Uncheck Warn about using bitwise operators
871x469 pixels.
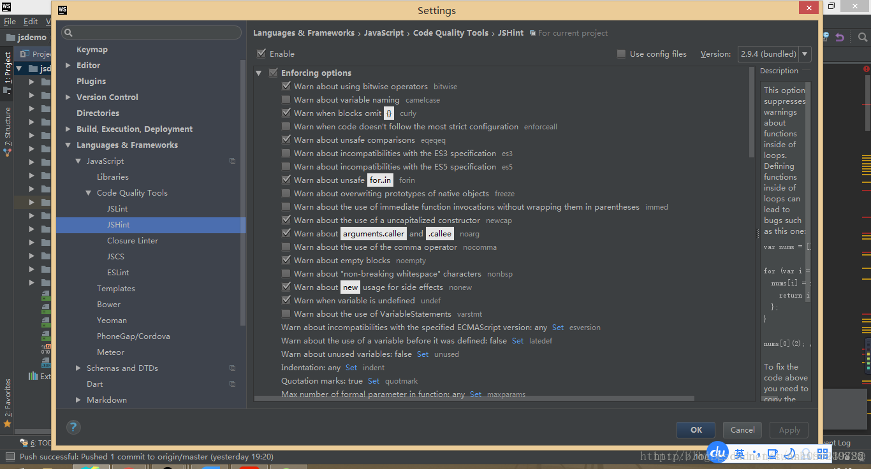click(x=286, y=86)
